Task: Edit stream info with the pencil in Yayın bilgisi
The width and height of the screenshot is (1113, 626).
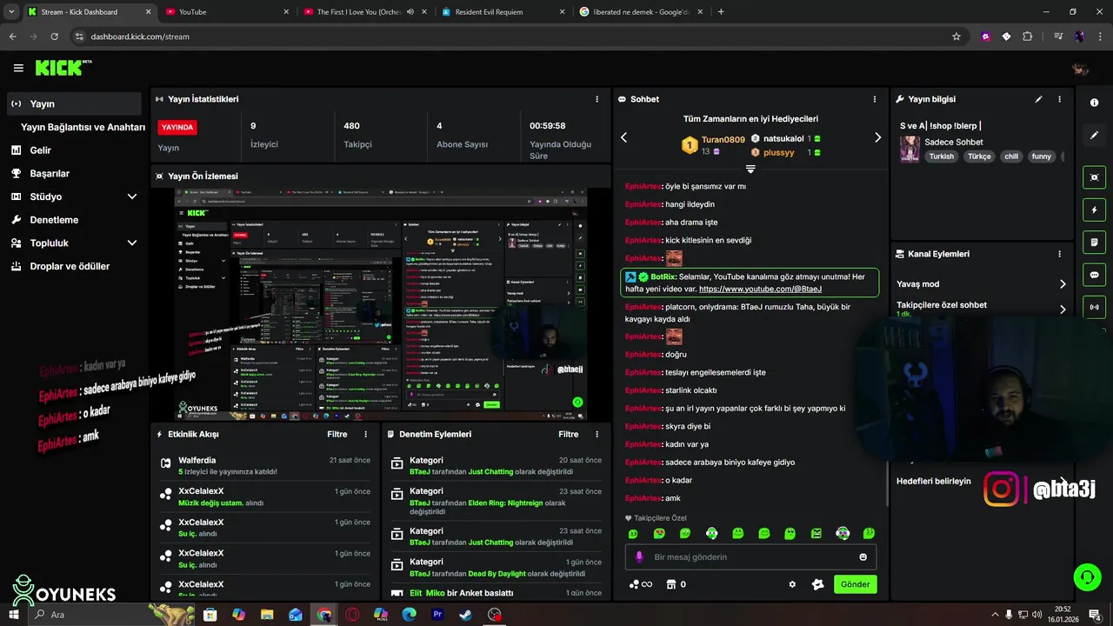Action: 1038,99
